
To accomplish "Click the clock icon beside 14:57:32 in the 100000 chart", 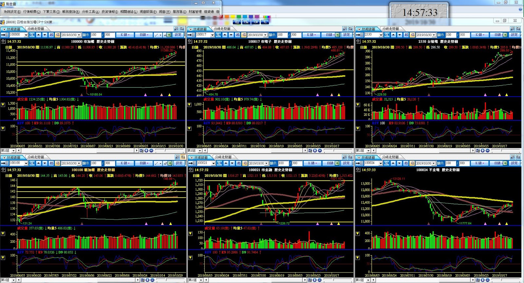I will pyautogui.click(x=3, y=41).
